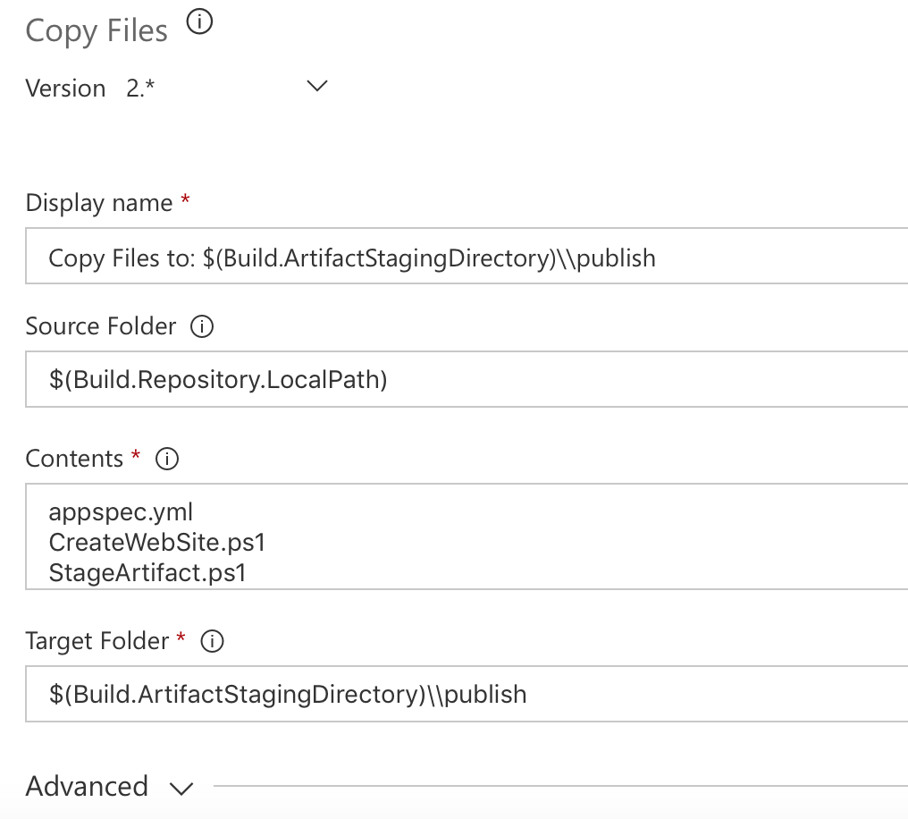The width and height of the screenshot is (908, 819).
Task: Click the Version label
Action: pos(65,89)
